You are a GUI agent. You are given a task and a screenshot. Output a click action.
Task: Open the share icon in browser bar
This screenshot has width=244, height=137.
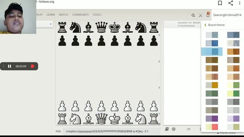point(231,3)
